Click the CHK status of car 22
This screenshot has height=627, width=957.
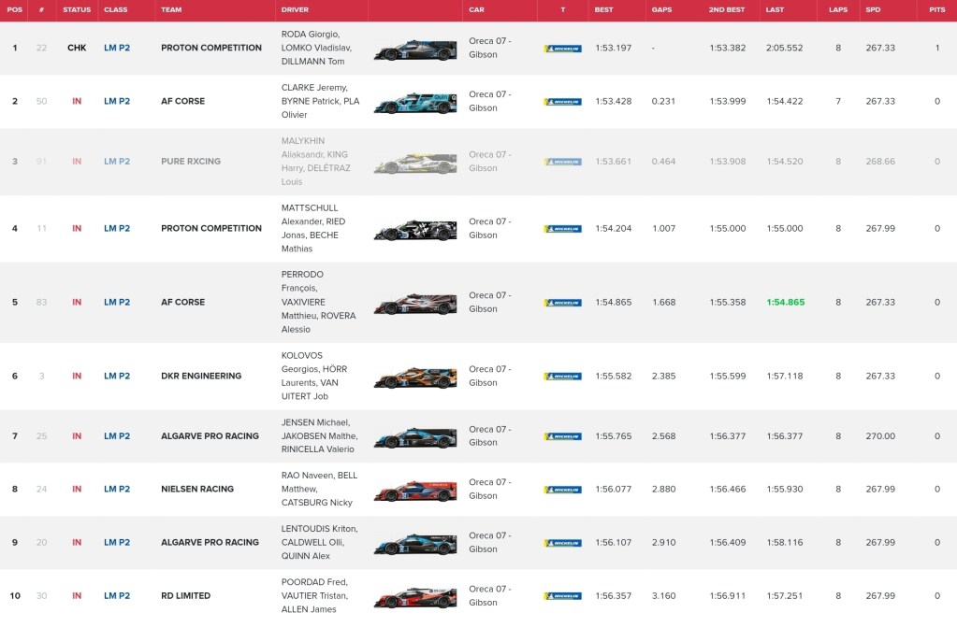point(77,48)
